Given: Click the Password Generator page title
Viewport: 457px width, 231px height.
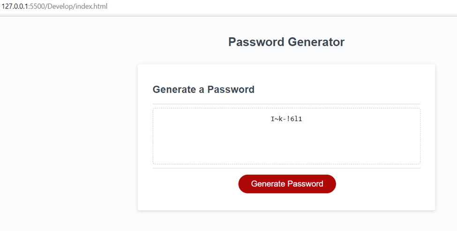Looking at the screenshot, I should pos(286,42).
